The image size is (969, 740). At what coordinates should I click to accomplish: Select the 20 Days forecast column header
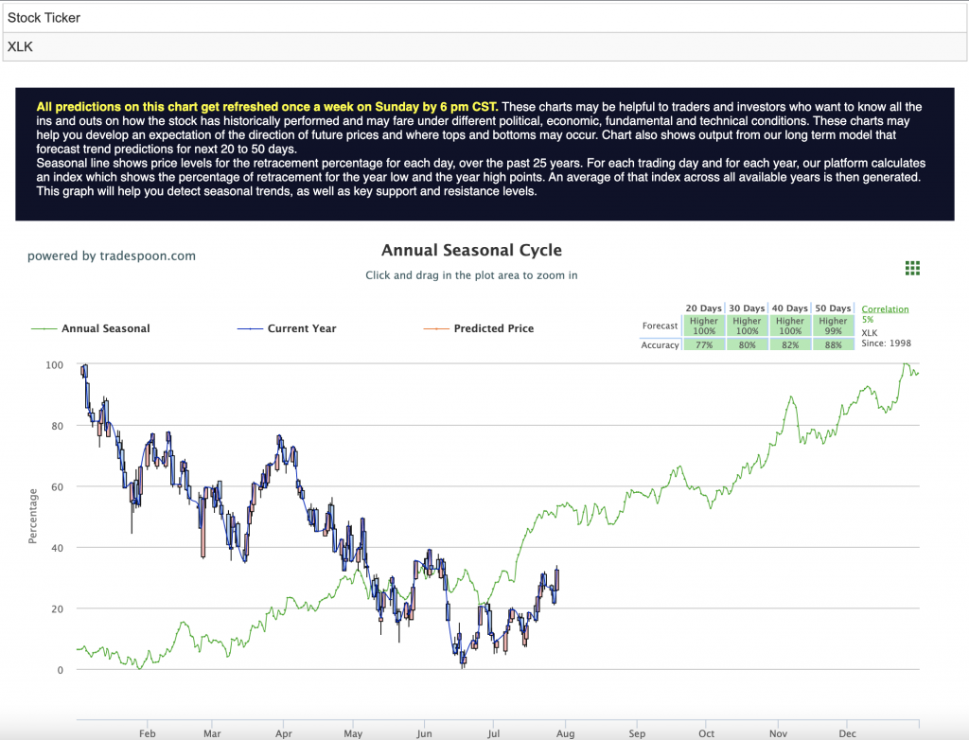pyautogui.click(x=703, y=308)
